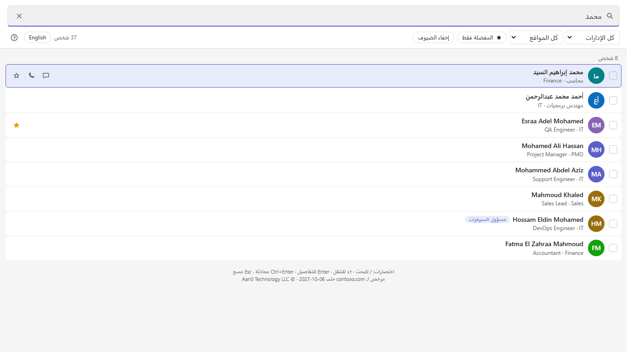Click the FM avatar
627x352 pixels.
coord(596,248)
